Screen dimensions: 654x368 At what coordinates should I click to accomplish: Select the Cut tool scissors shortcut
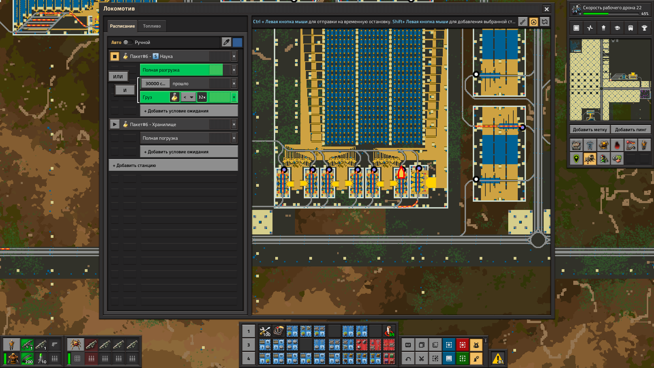click(422, 358)
